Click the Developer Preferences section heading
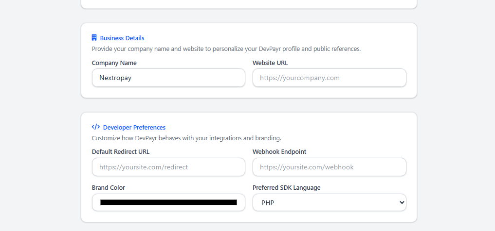 (x=134, y=127)
